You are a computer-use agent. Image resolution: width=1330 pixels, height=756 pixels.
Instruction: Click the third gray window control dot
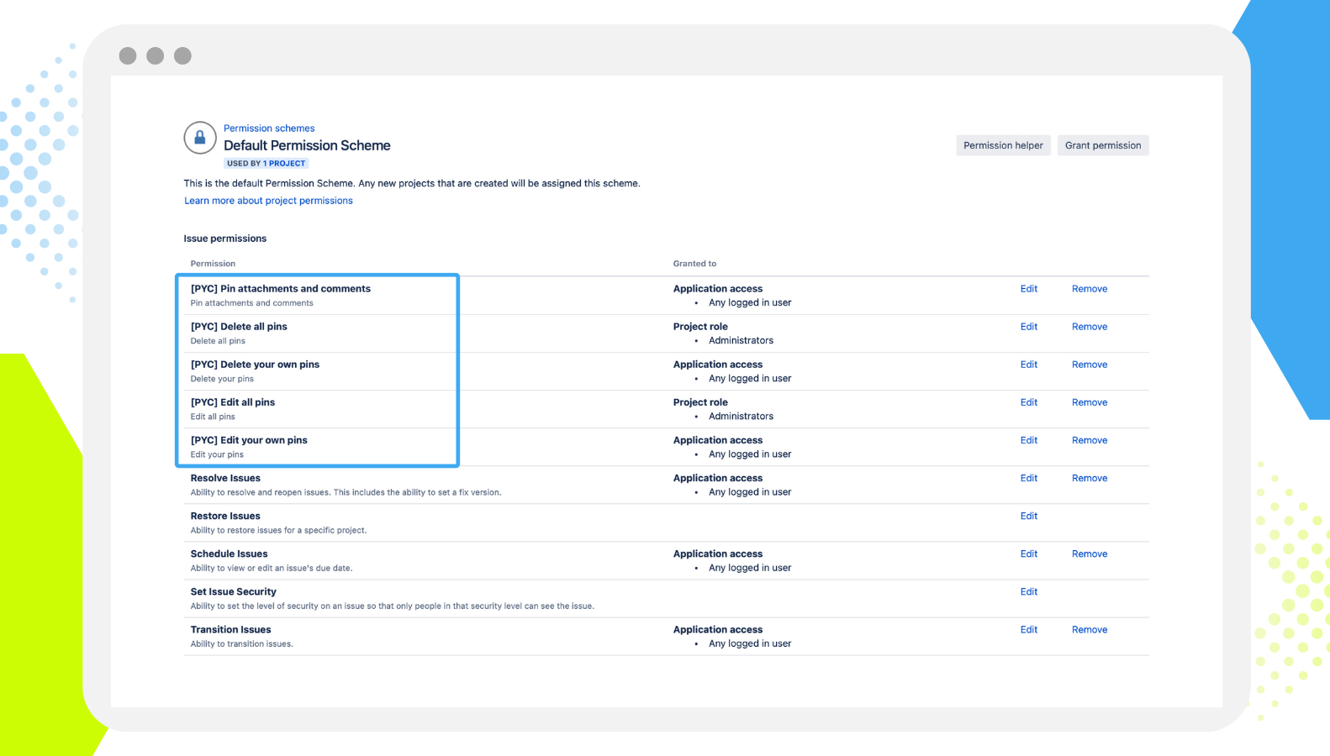(182, 56)
